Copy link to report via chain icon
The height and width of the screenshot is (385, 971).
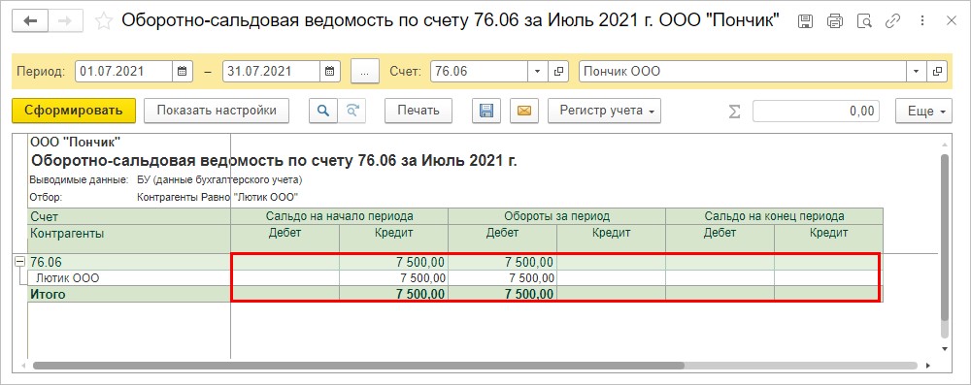point(892,21)
